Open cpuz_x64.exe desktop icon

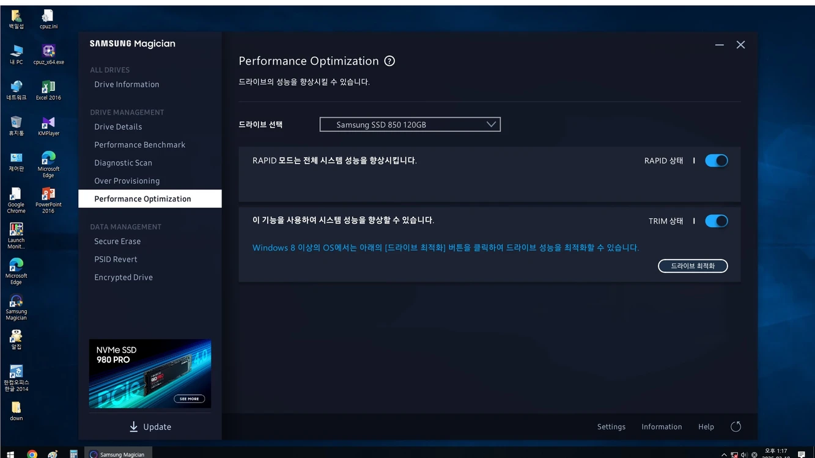pos(48,54)
